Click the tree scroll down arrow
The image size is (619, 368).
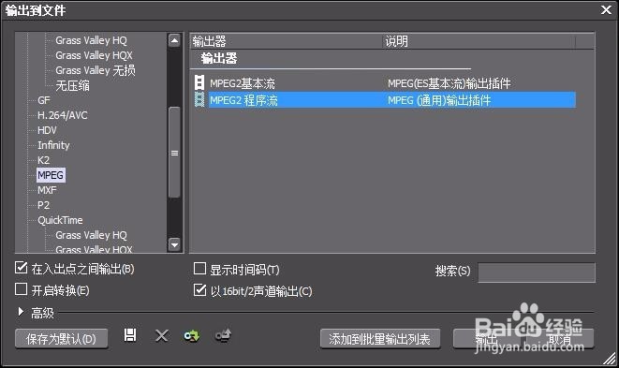click(x=174, y=244)
